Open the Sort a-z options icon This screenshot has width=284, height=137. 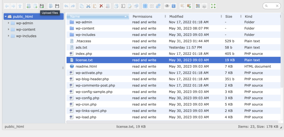point(204,6)
